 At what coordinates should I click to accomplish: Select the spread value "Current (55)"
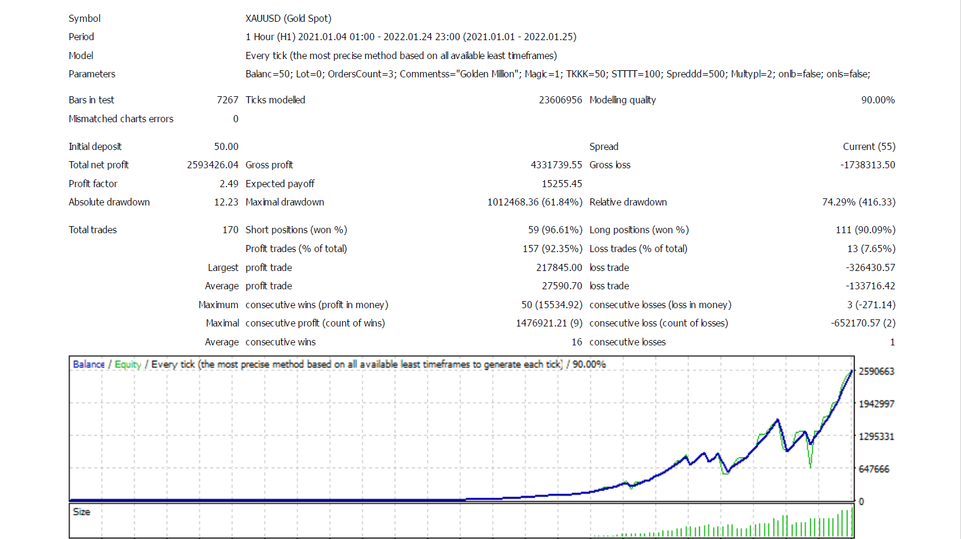coord(869,146)
